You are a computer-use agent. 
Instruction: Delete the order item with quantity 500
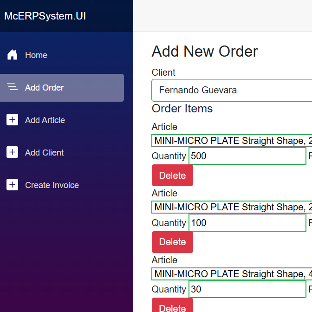tap(172, 175)
